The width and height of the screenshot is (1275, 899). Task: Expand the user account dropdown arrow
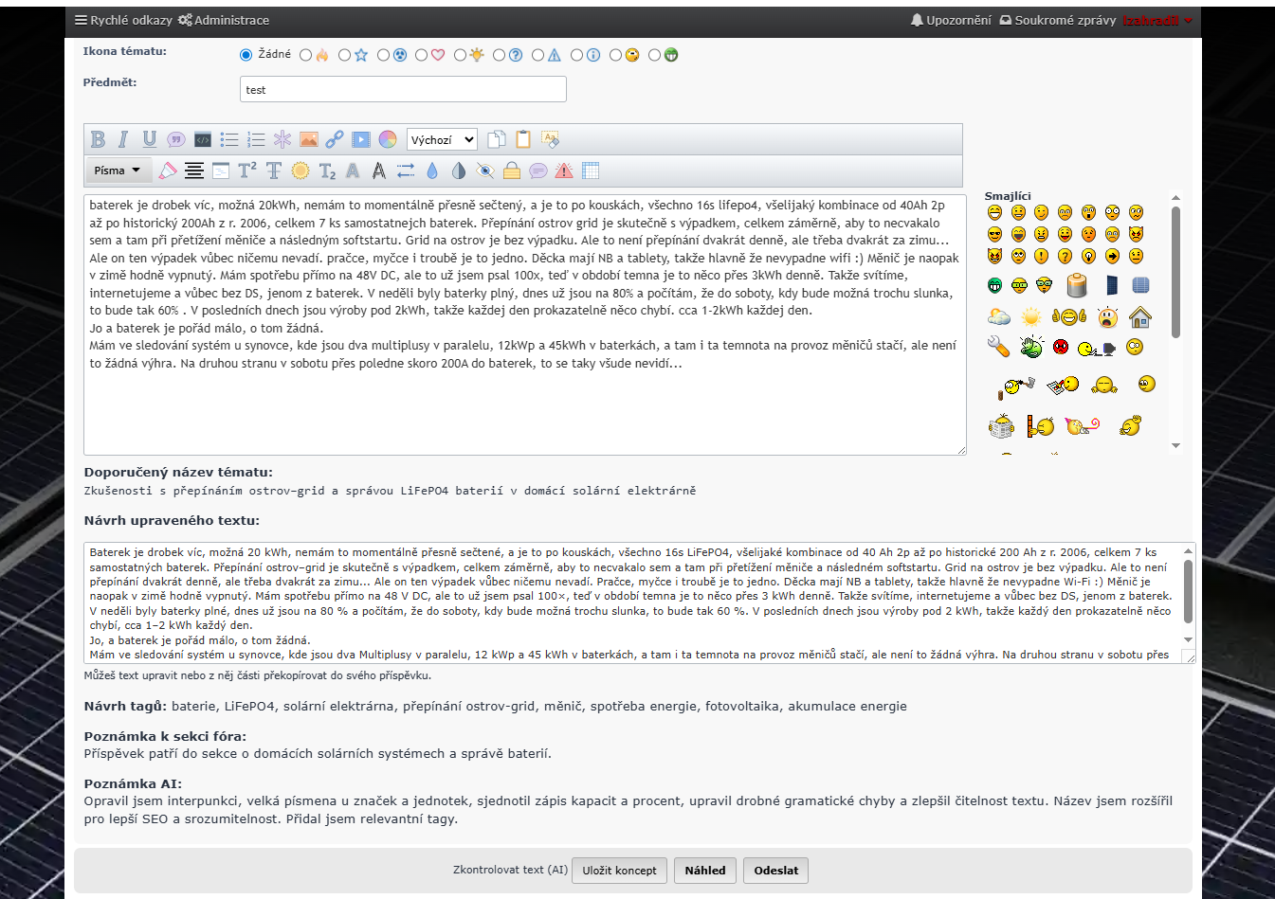1188,20
